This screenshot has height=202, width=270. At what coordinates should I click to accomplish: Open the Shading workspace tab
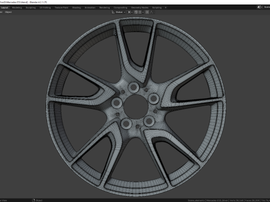tap(76, 8)
